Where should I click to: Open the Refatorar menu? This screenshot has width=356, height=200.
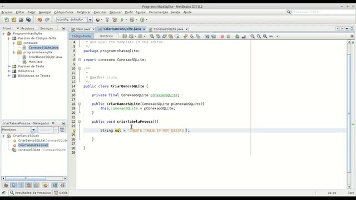(x=83, y=12)
